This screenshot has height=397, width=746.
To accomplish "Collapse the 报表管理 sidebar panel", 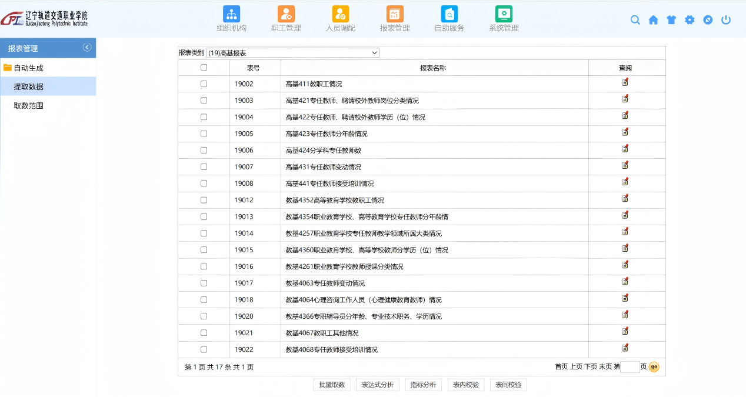I will click(87, 48).
